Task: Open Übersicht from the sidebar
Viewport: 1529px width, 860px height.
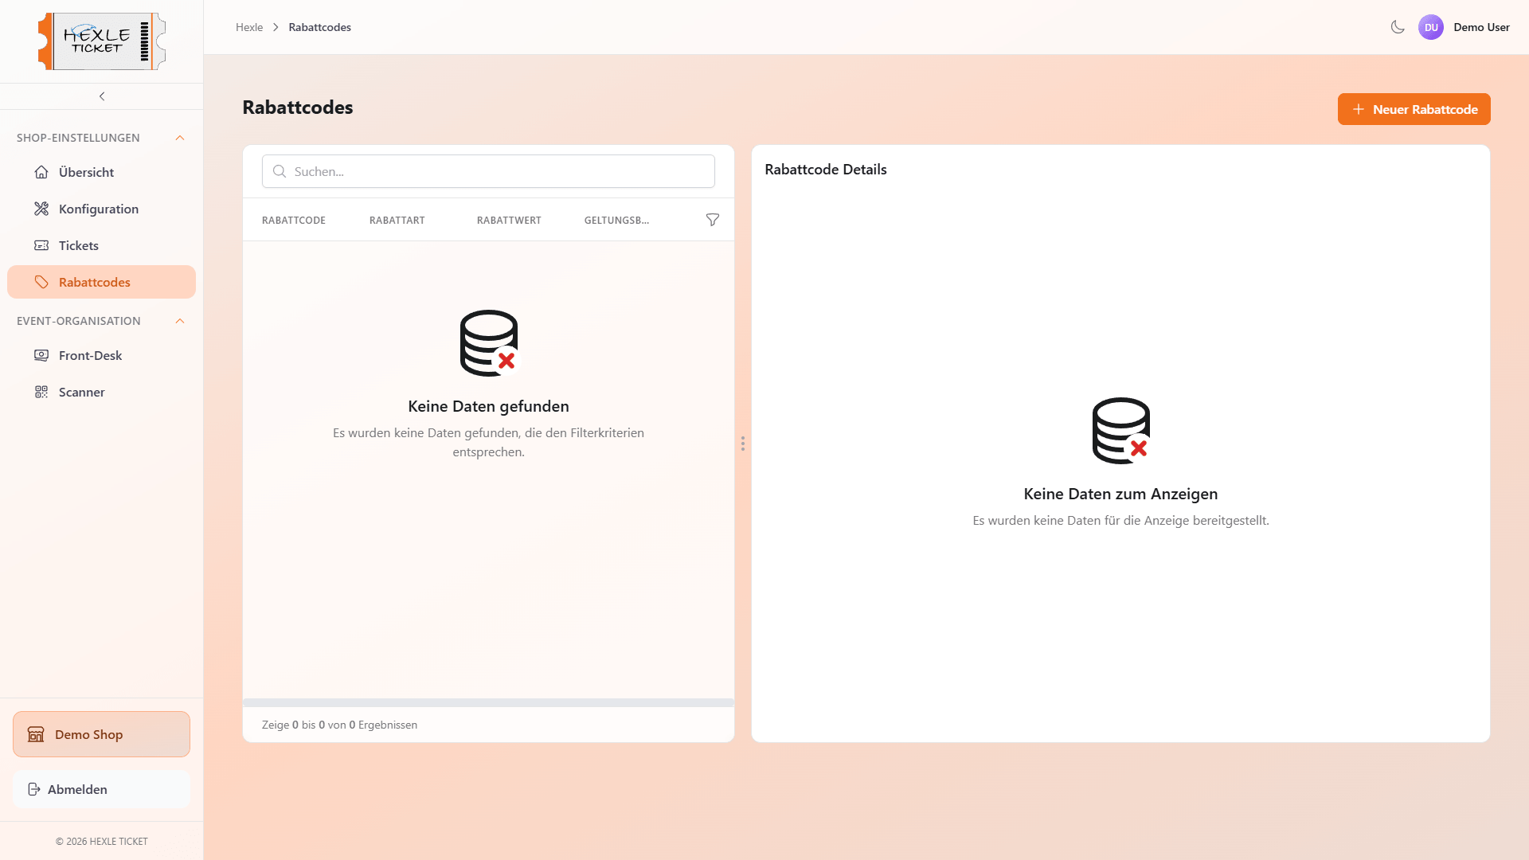Action: click(x=86, y=172)
